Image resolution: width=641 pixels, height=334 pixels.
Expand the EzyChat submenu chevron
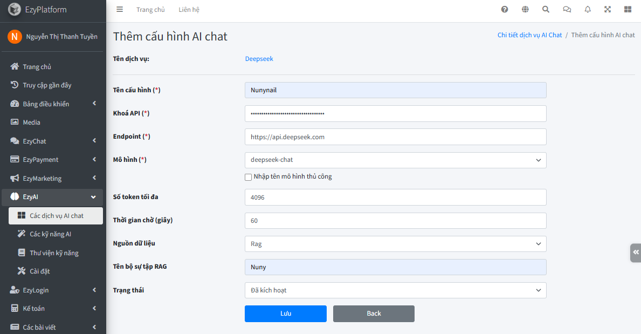[94, 141]
